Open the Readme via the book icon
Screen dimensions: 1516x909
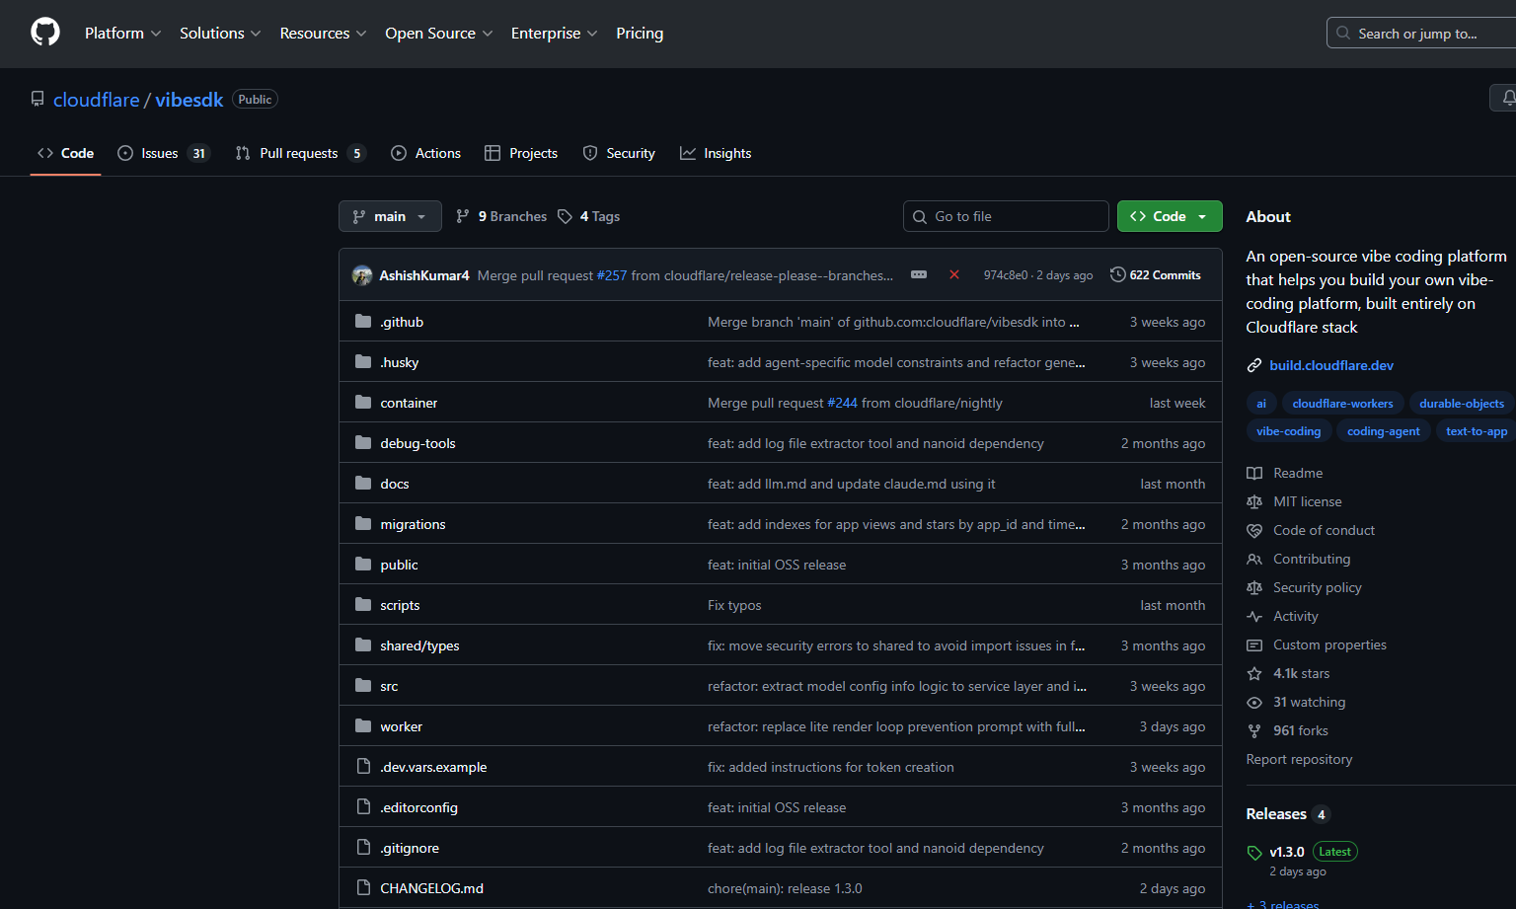click(x=1254, y=473)
